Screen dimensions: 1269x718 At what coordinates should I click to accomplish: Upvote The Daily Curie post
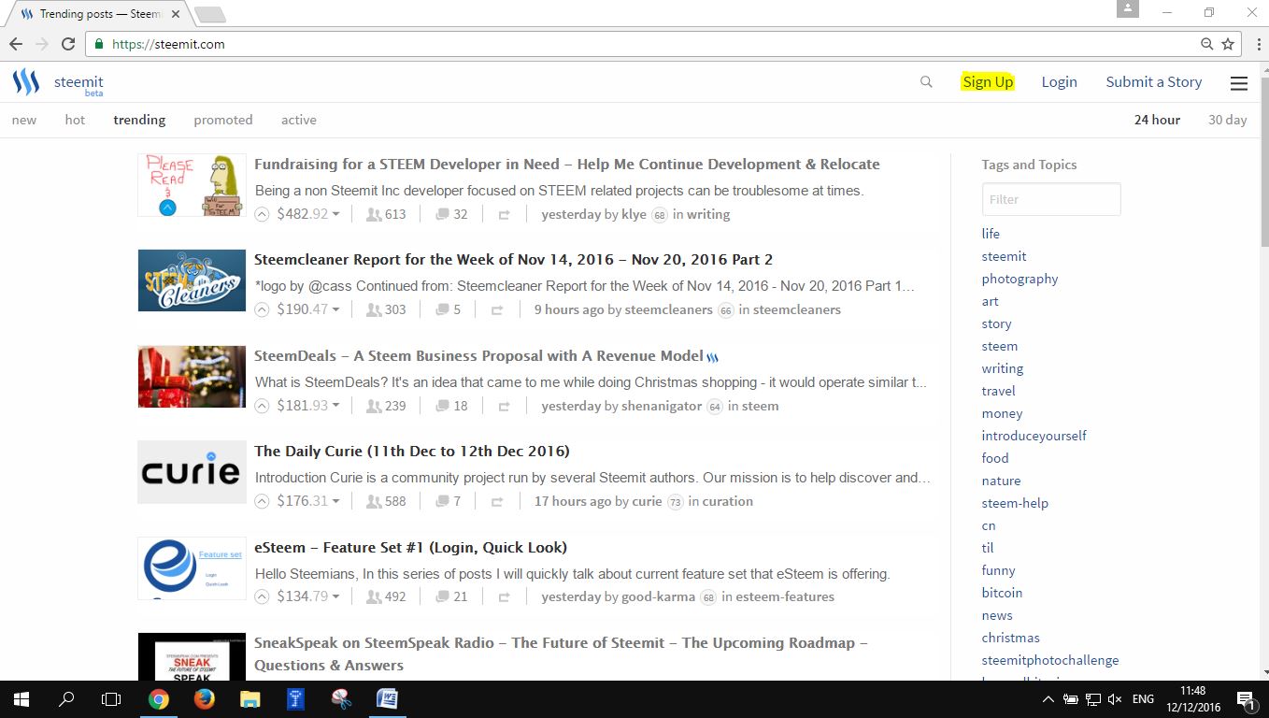[263, 501]
